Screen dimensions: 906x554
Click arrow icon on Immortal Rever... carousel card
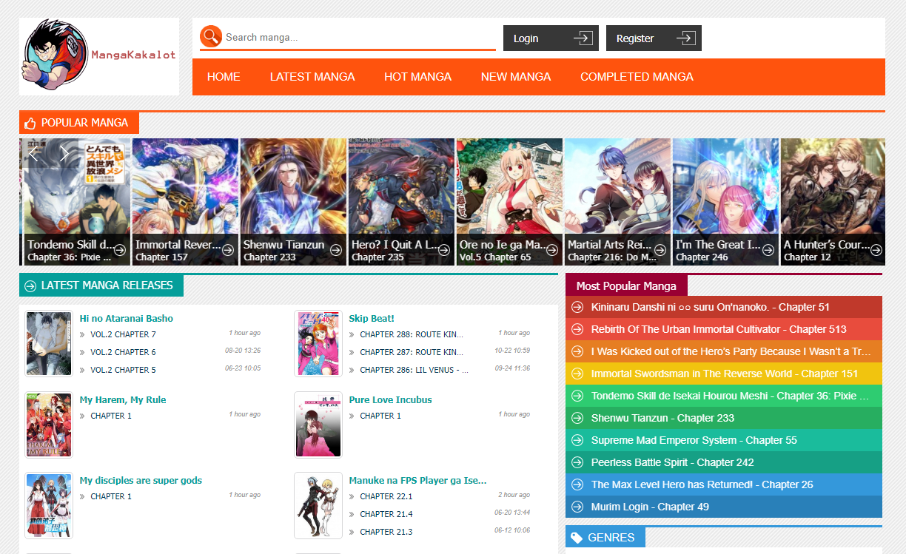228,250
